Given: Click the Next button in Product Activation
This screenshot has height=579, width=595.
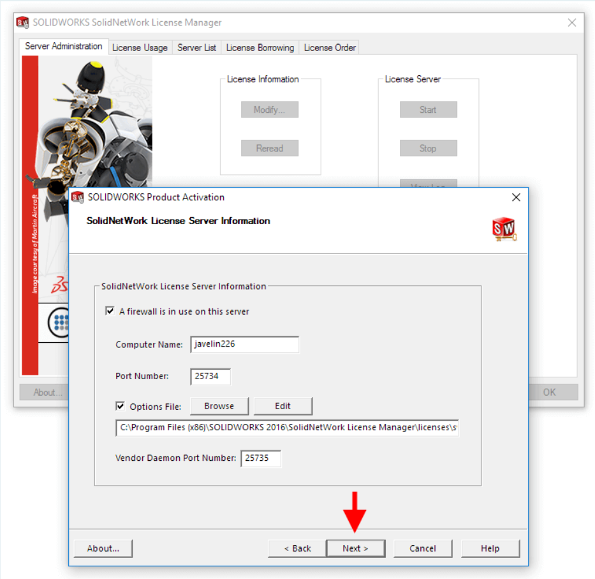Looking at the screenshot, I should [x=356, y=548].
